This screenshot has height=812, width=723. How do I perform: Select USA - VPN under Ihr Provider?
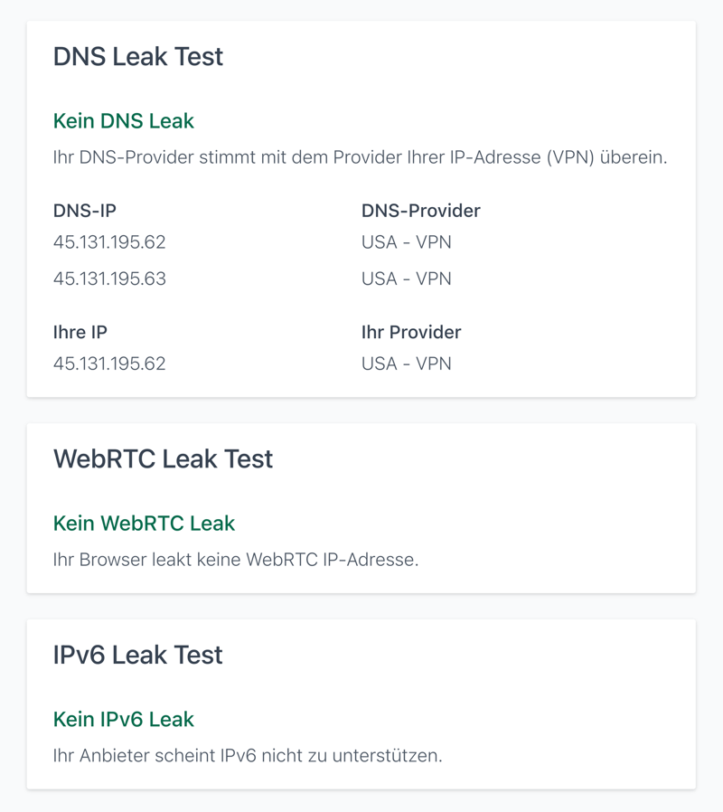point(406,364)
